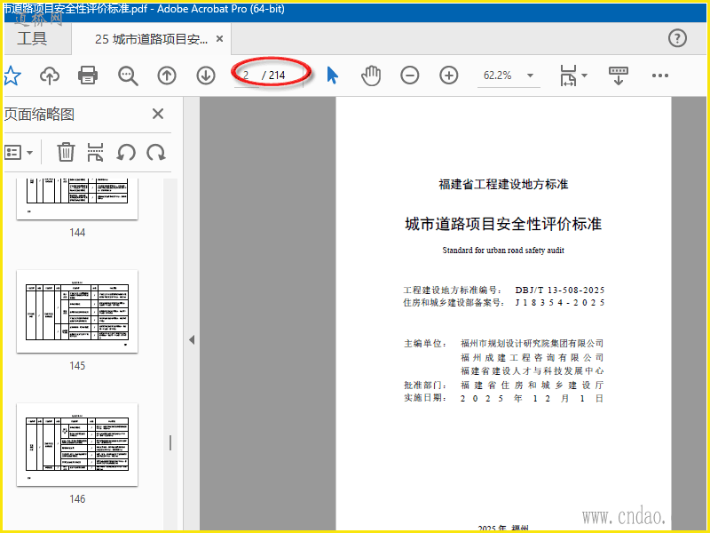Delete pages with the trash icon
Screen dimensions: 710x533
(x=66, y=152)
